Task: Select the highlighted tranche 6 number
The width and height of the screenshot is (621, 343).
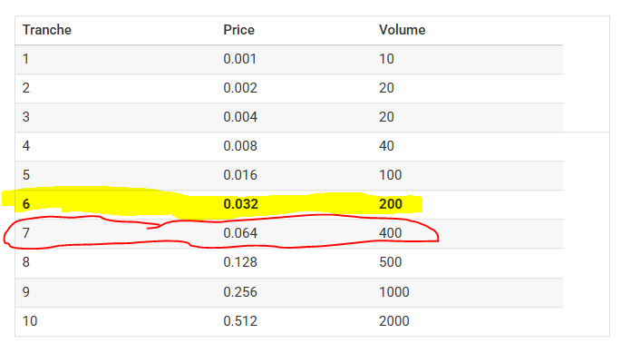Action: pyautogui.click(x=26, y=204)
